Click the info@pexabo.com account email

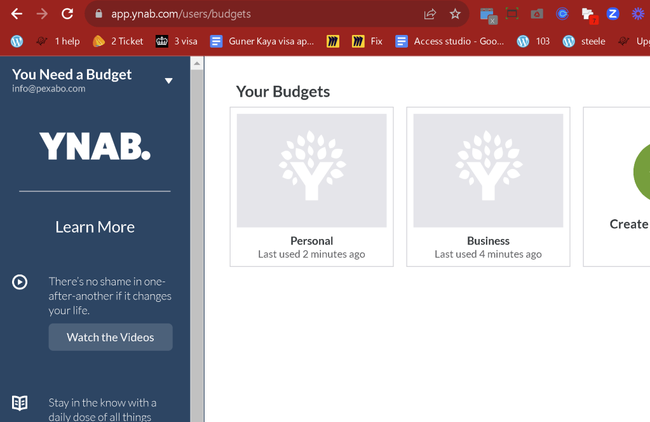48,89
